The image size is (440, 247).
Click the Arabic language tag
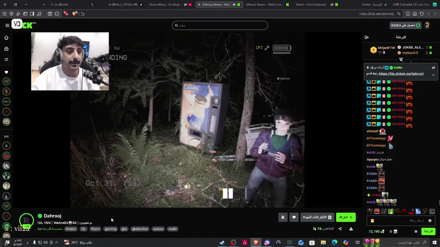pyautogui.click(x=71, y=229)
